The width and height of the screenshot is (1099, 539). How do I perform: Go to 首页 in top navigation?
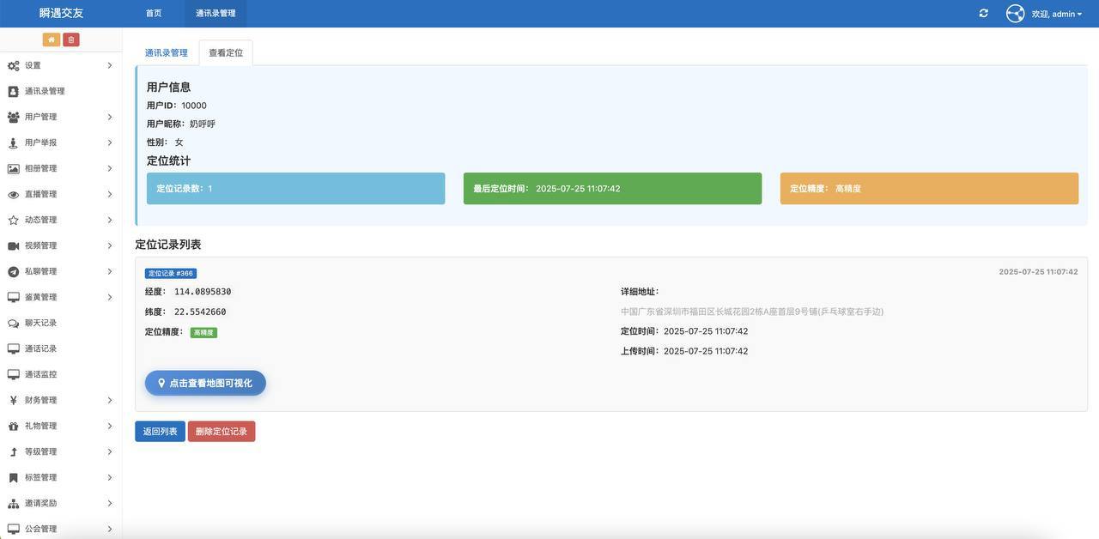(x=154, y=14)
